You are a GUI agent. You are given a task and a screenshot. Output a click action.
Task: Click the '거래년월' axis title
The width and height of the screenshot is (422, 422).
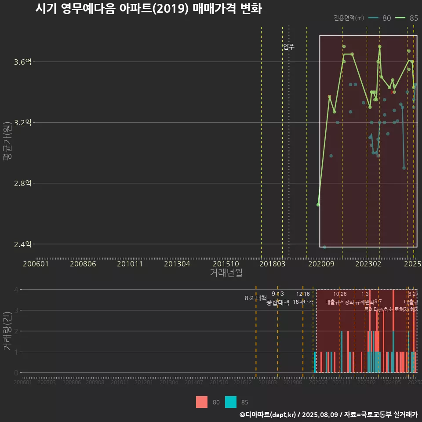tap(226, 273)
